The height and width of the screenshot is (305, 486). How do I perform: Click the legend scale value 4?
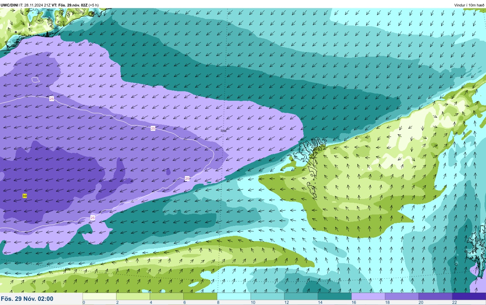151,302
